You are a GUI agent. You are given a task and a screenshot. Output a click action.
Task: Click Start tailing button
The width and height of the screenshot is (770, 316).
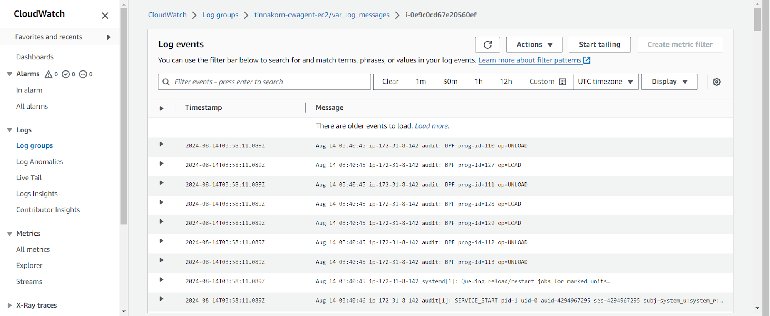coord(599,45)
